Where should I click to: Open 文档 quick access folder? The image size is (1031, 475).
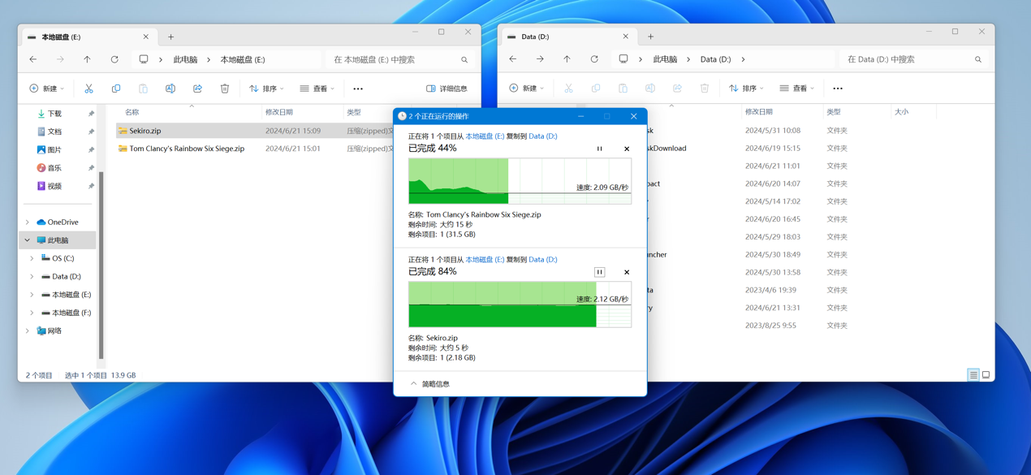point(54,132)
